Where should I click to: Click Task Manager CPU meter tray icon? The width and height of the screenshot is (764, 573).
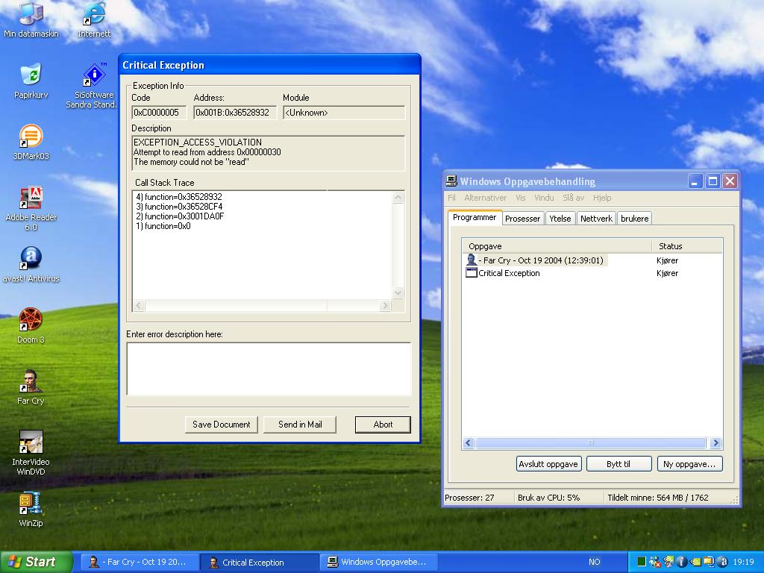coord(642,562)
